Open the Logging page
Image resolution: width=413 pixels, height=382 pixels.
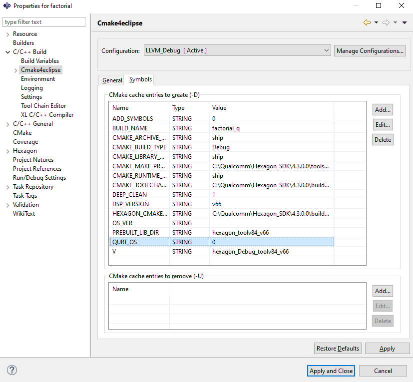pyautogui.click(x=31, y=88)
